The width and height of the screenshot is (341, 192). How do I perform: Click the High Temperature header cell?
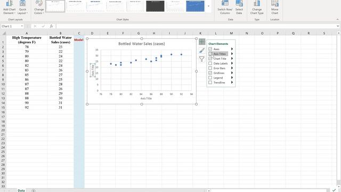27,40
